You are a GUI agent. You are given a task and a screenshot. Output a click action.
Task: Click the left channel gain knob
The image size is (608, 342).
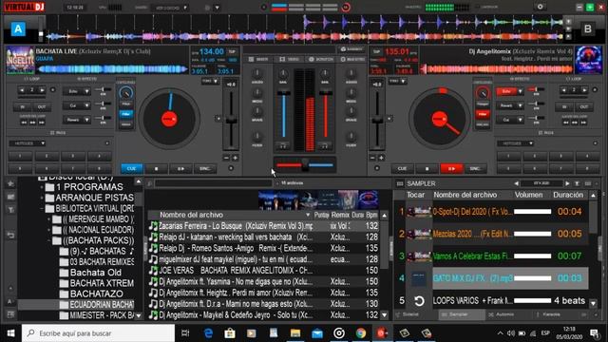click(283, 74)
